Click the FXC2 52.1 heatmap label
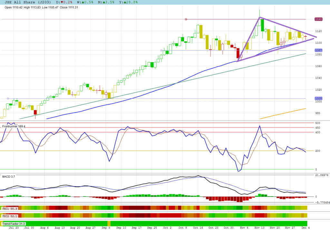 [x=9, y=215]
